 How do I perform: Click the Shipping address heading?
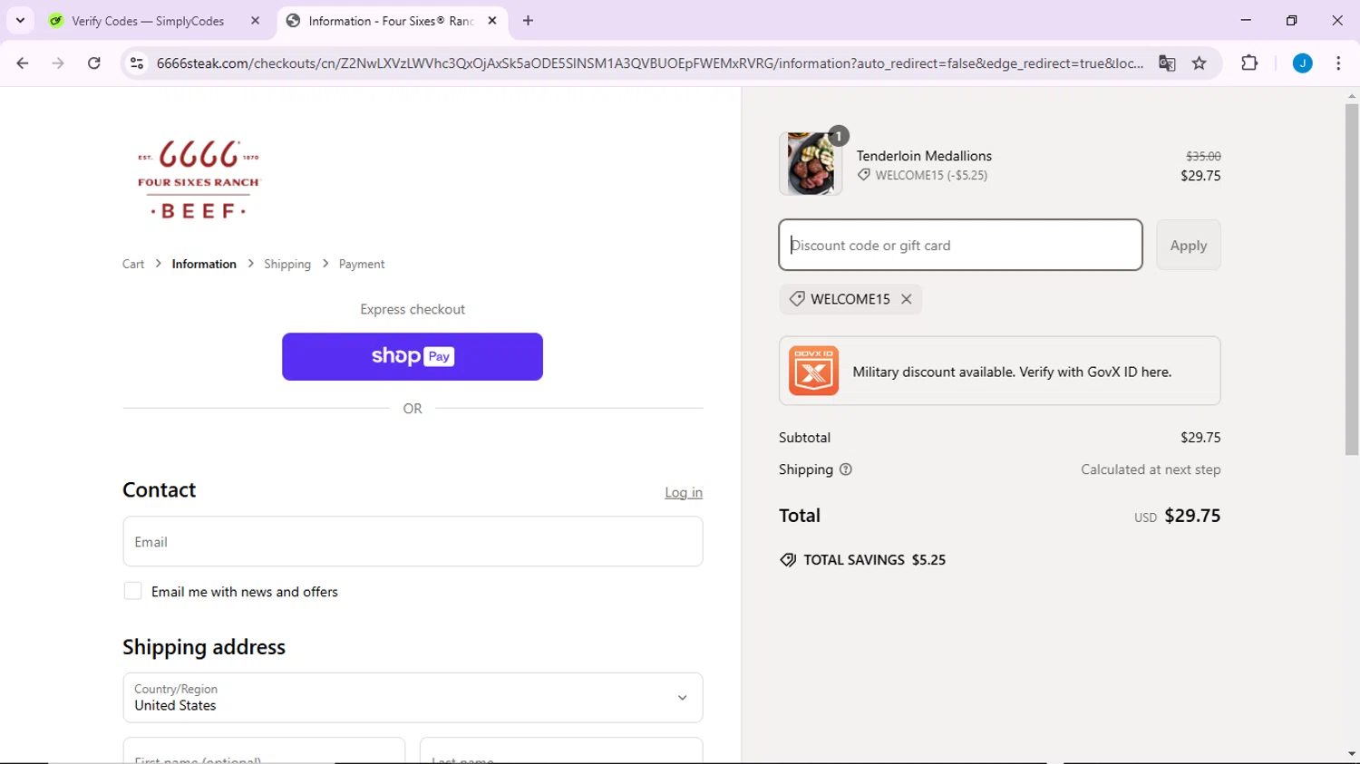pyautogui.click(x=204, y=647)
